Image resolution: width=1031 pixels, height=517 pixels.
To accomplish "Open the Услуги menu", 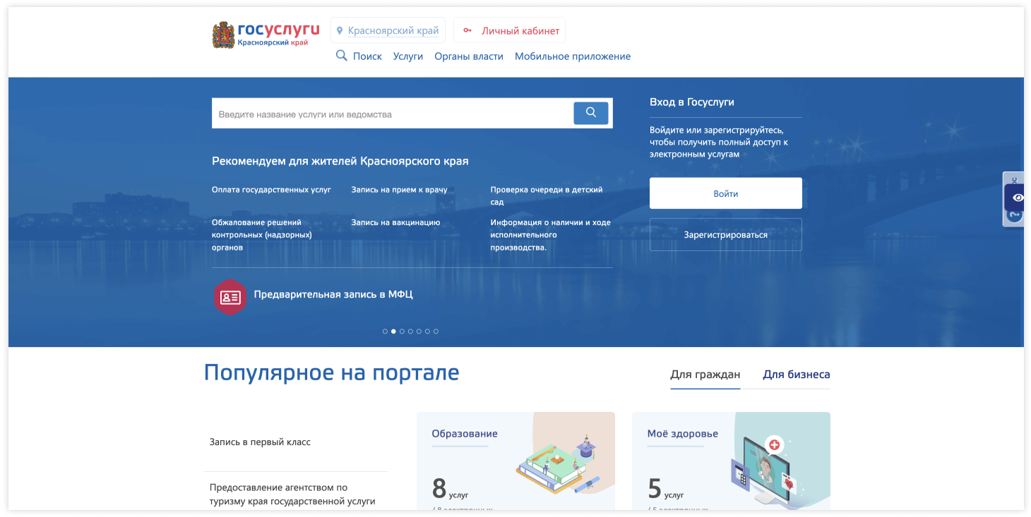I will point(407,56).
